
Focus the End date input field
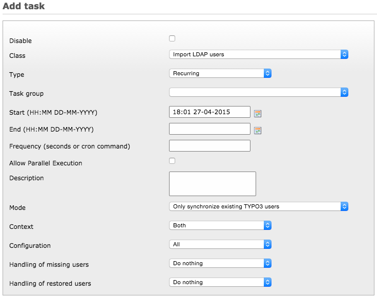[x=210, y=129]
